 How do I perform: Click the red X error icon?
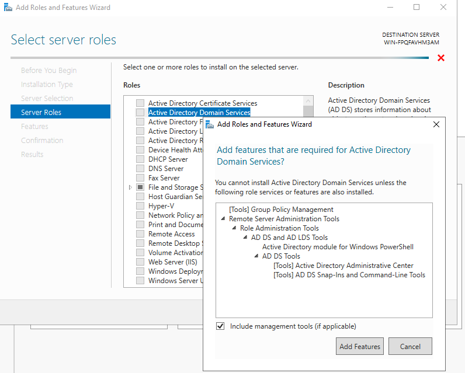(441, 58)
